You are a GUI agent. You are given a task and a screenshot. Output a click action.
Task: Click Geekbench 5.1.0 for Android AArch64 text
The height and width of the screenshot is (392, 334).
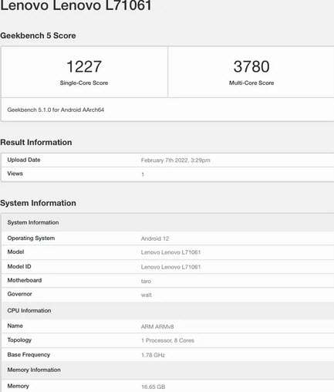[x=56, y=110]
